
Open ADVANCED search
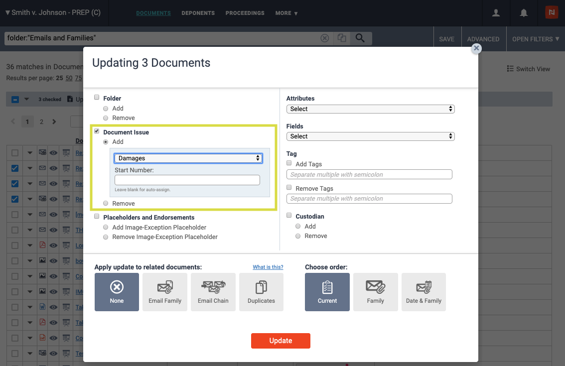click(x=483, y=39)
